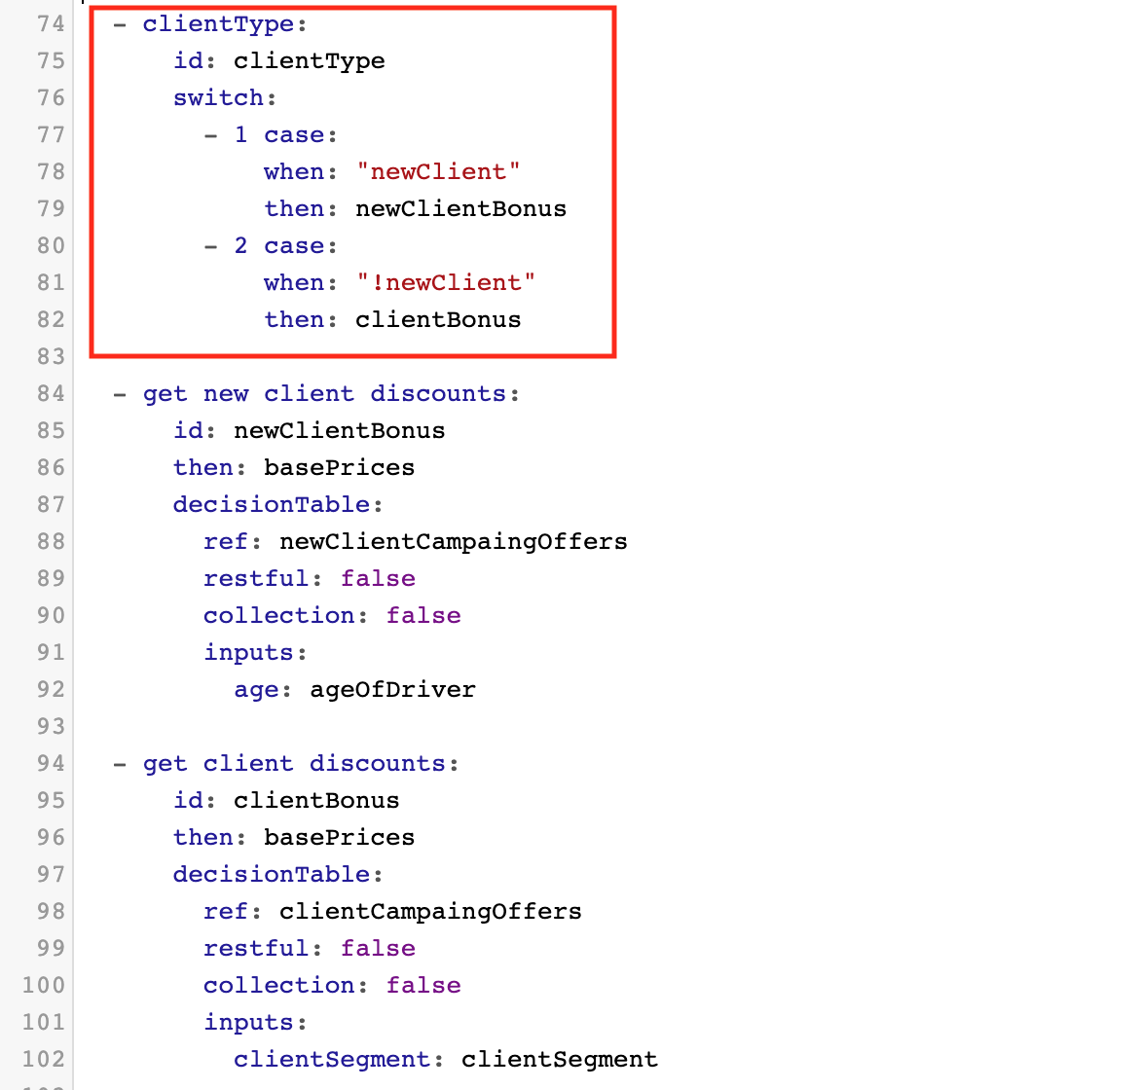1139x1090 pixels.
Task: Click the collection false value on line 100
Action: [423, 985]
